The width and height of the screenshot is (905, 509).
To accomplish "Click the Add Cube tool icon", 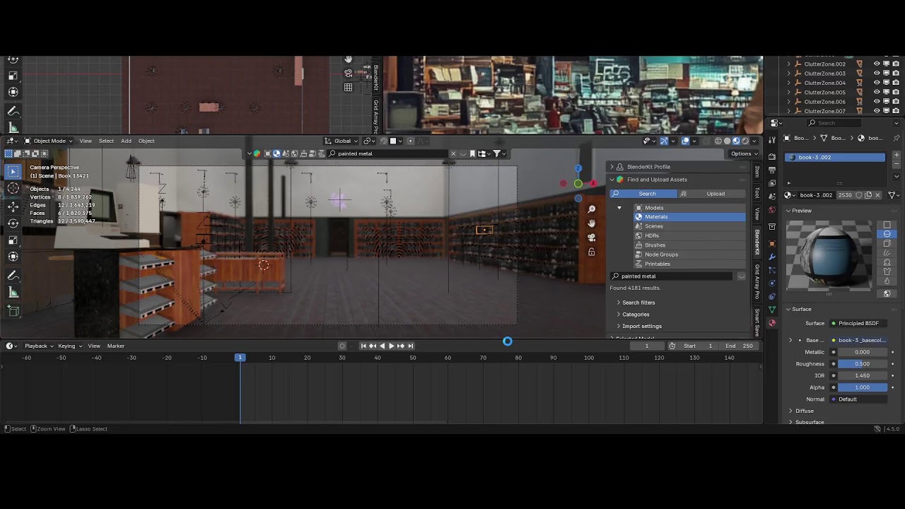I will (13, 310).
